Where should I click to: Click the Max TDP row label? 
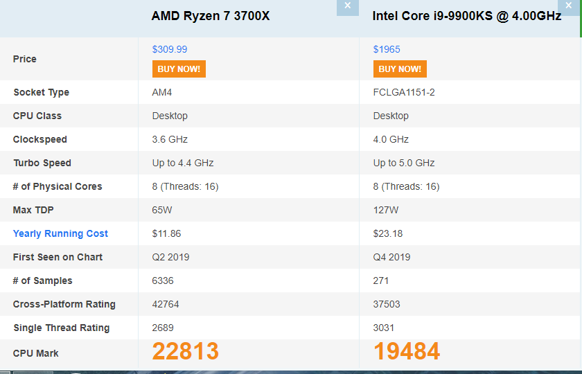point(33,210)
